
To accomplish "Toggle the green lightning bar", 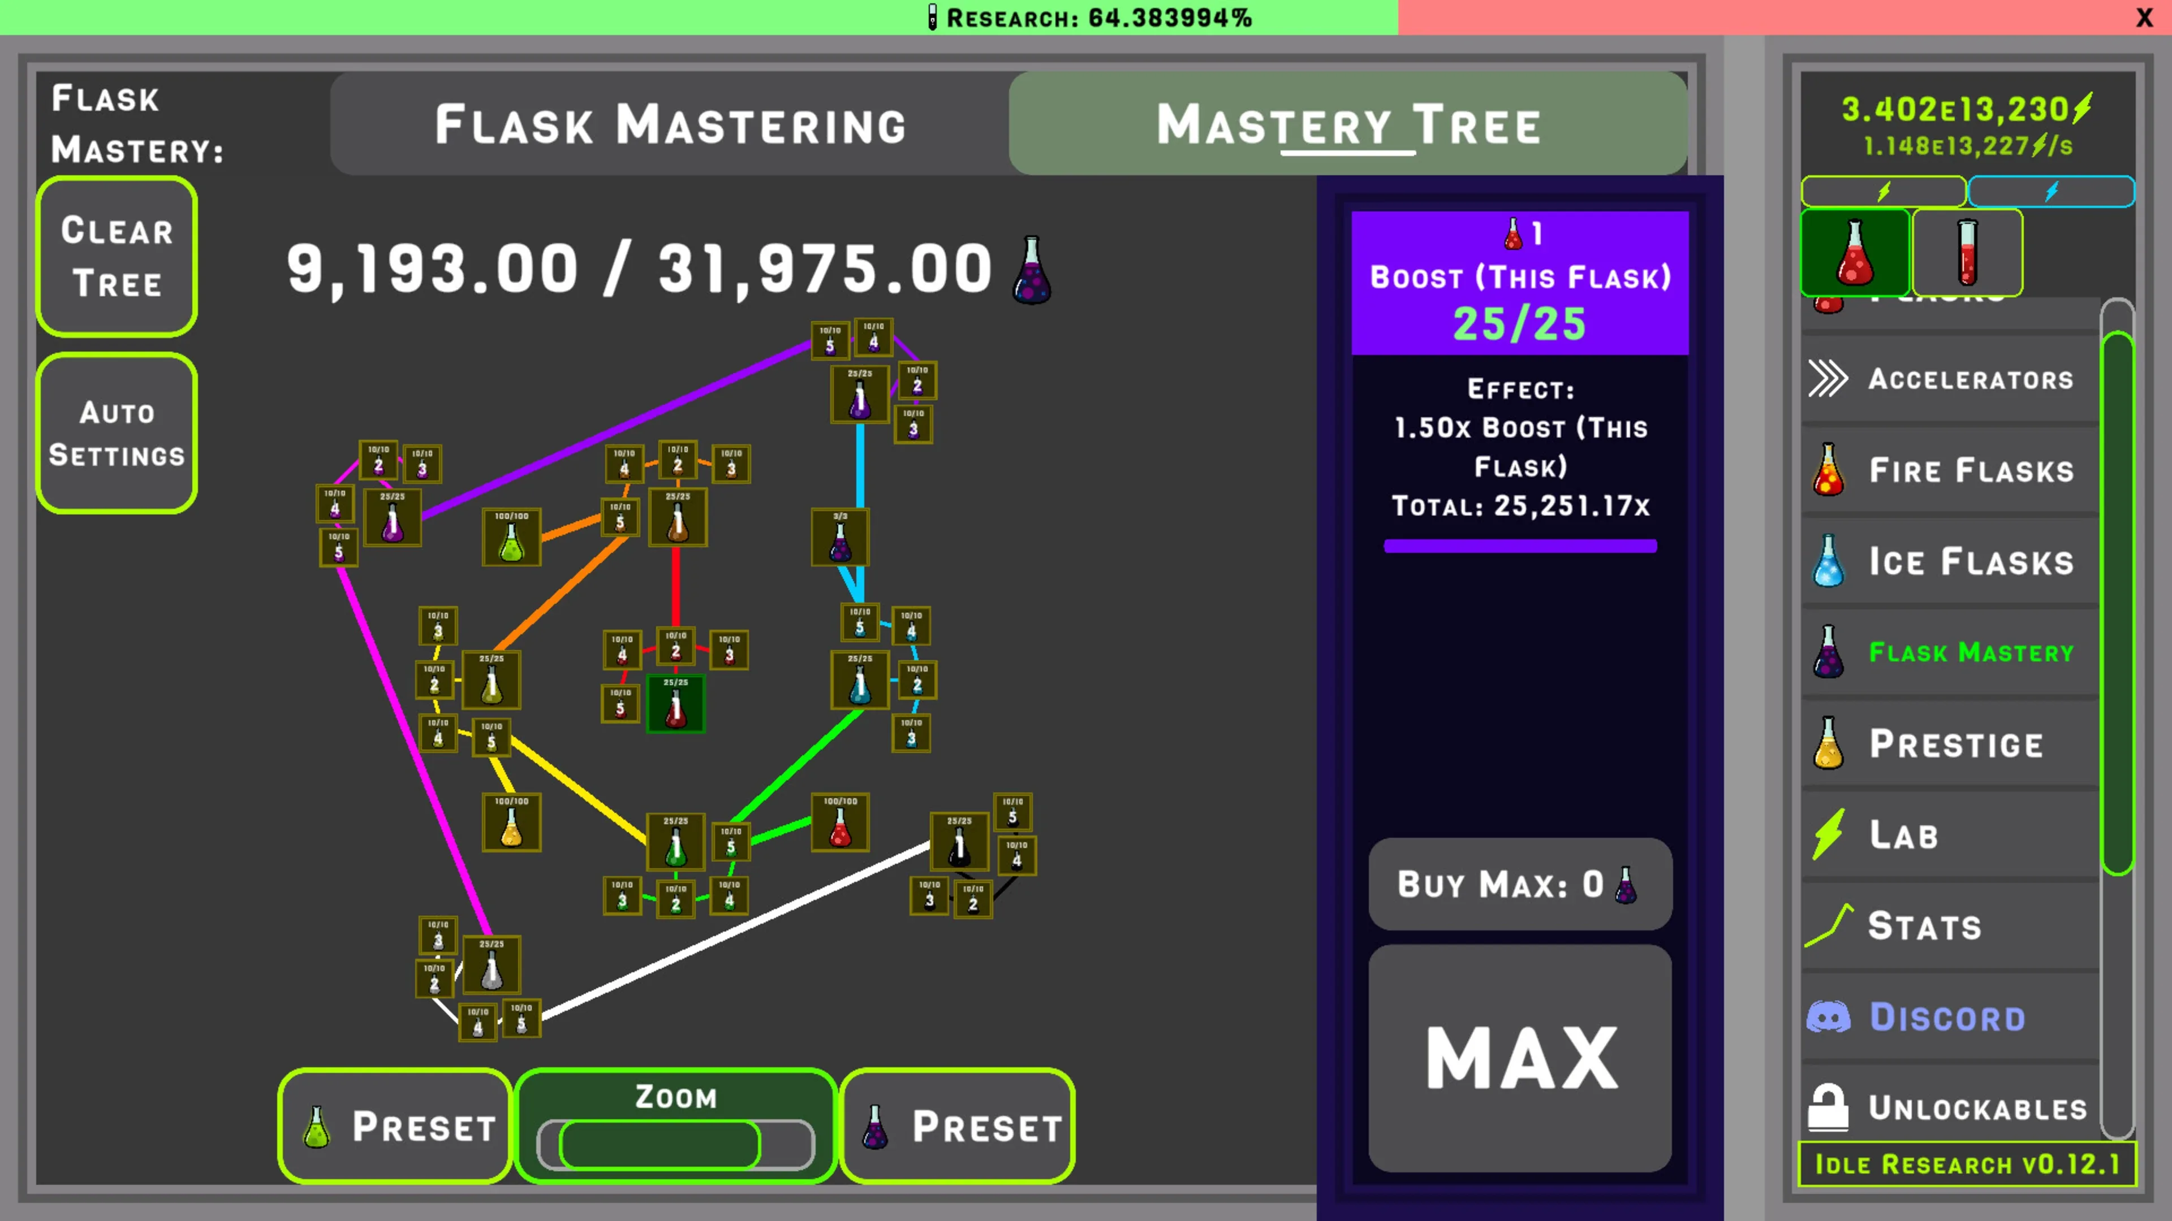I will pos(1883,191).
